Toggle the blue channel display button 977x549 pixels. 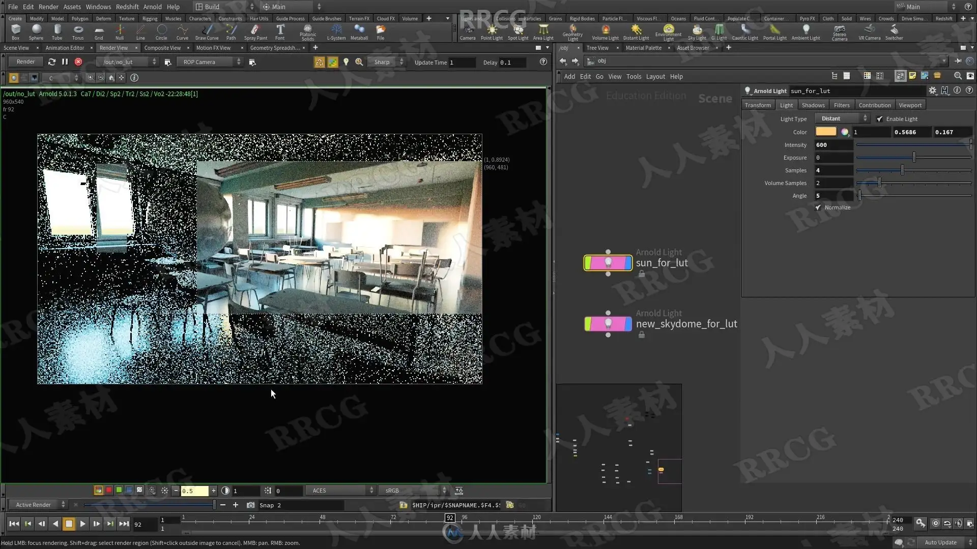129,491
